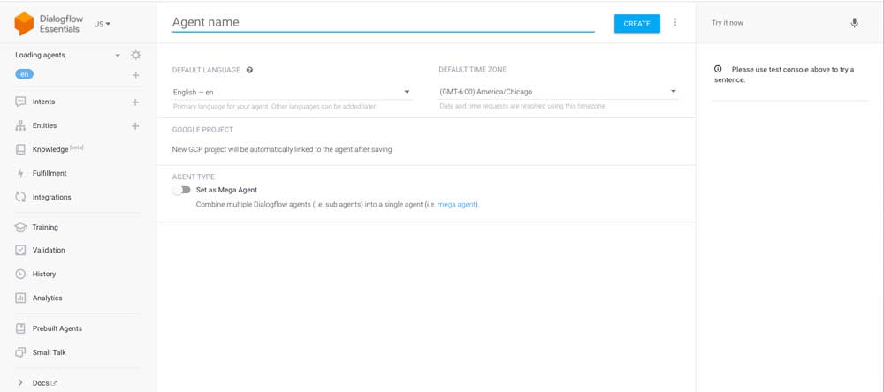The height and width of the screenshot is (392, 884).
Task: Click the external link icon beside Docs
Action: click(54, 383)
